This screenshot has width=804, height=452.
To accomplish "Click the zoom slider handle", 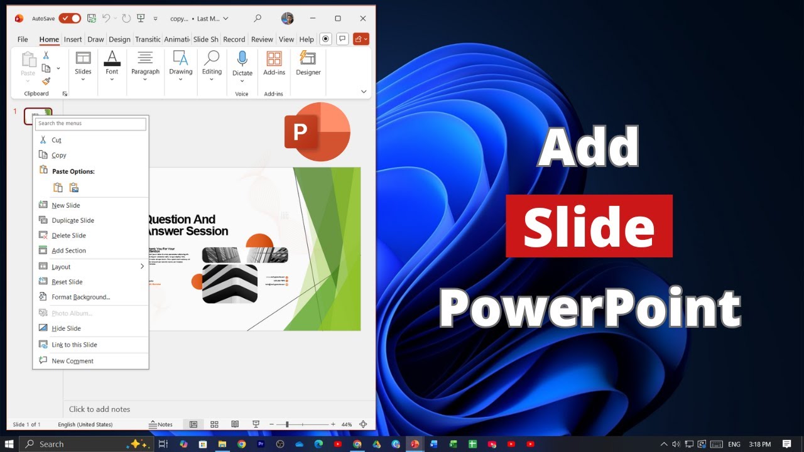I will tap(287, 424).
